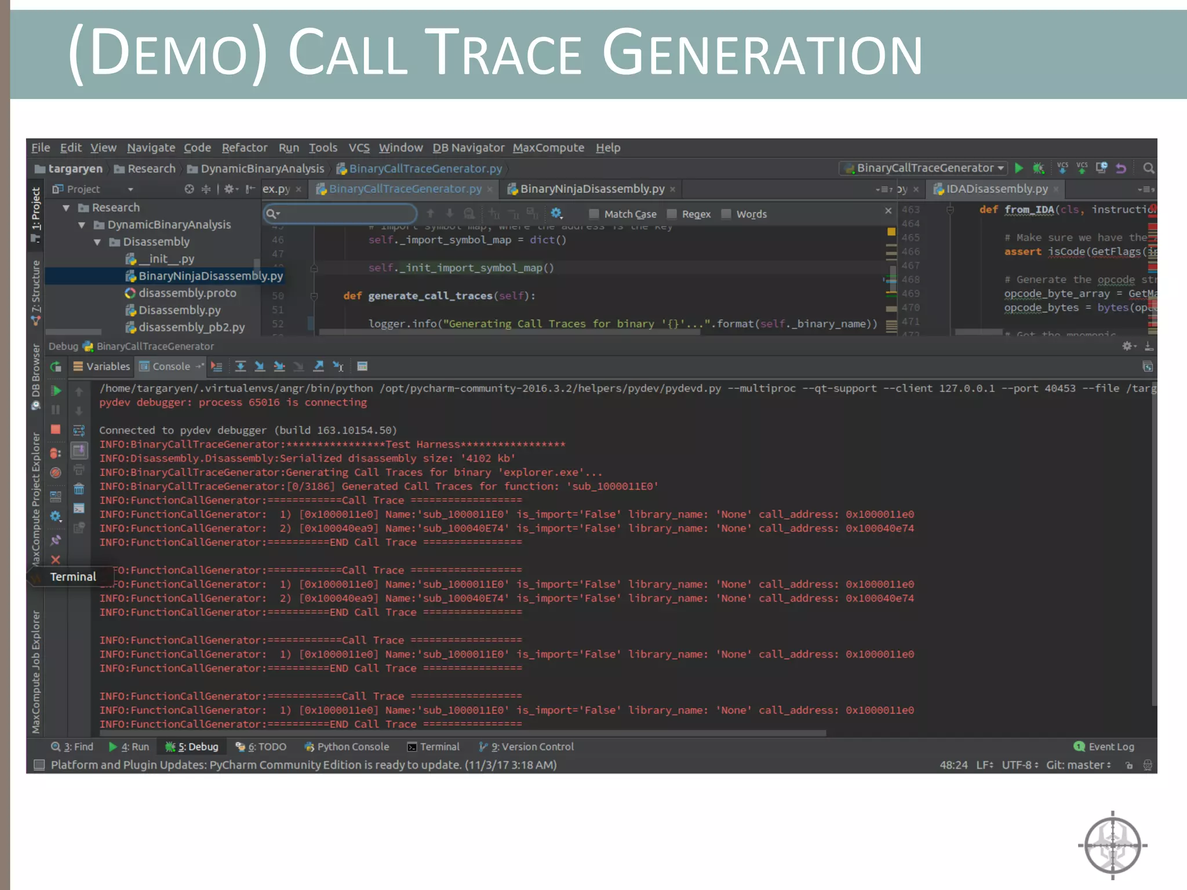Open Evaluate Expression calculator icon
The width and height of the screenshot is (1187, 890).
362,366
